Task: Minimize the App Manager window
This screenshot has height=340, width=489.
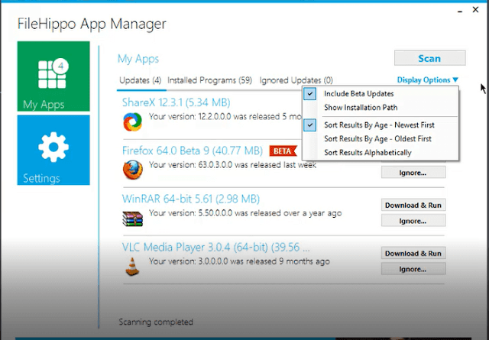Action: point(460,11)
